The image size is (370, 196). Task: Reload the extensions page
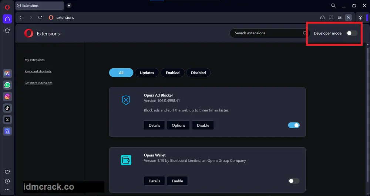(x=40, y=17)
